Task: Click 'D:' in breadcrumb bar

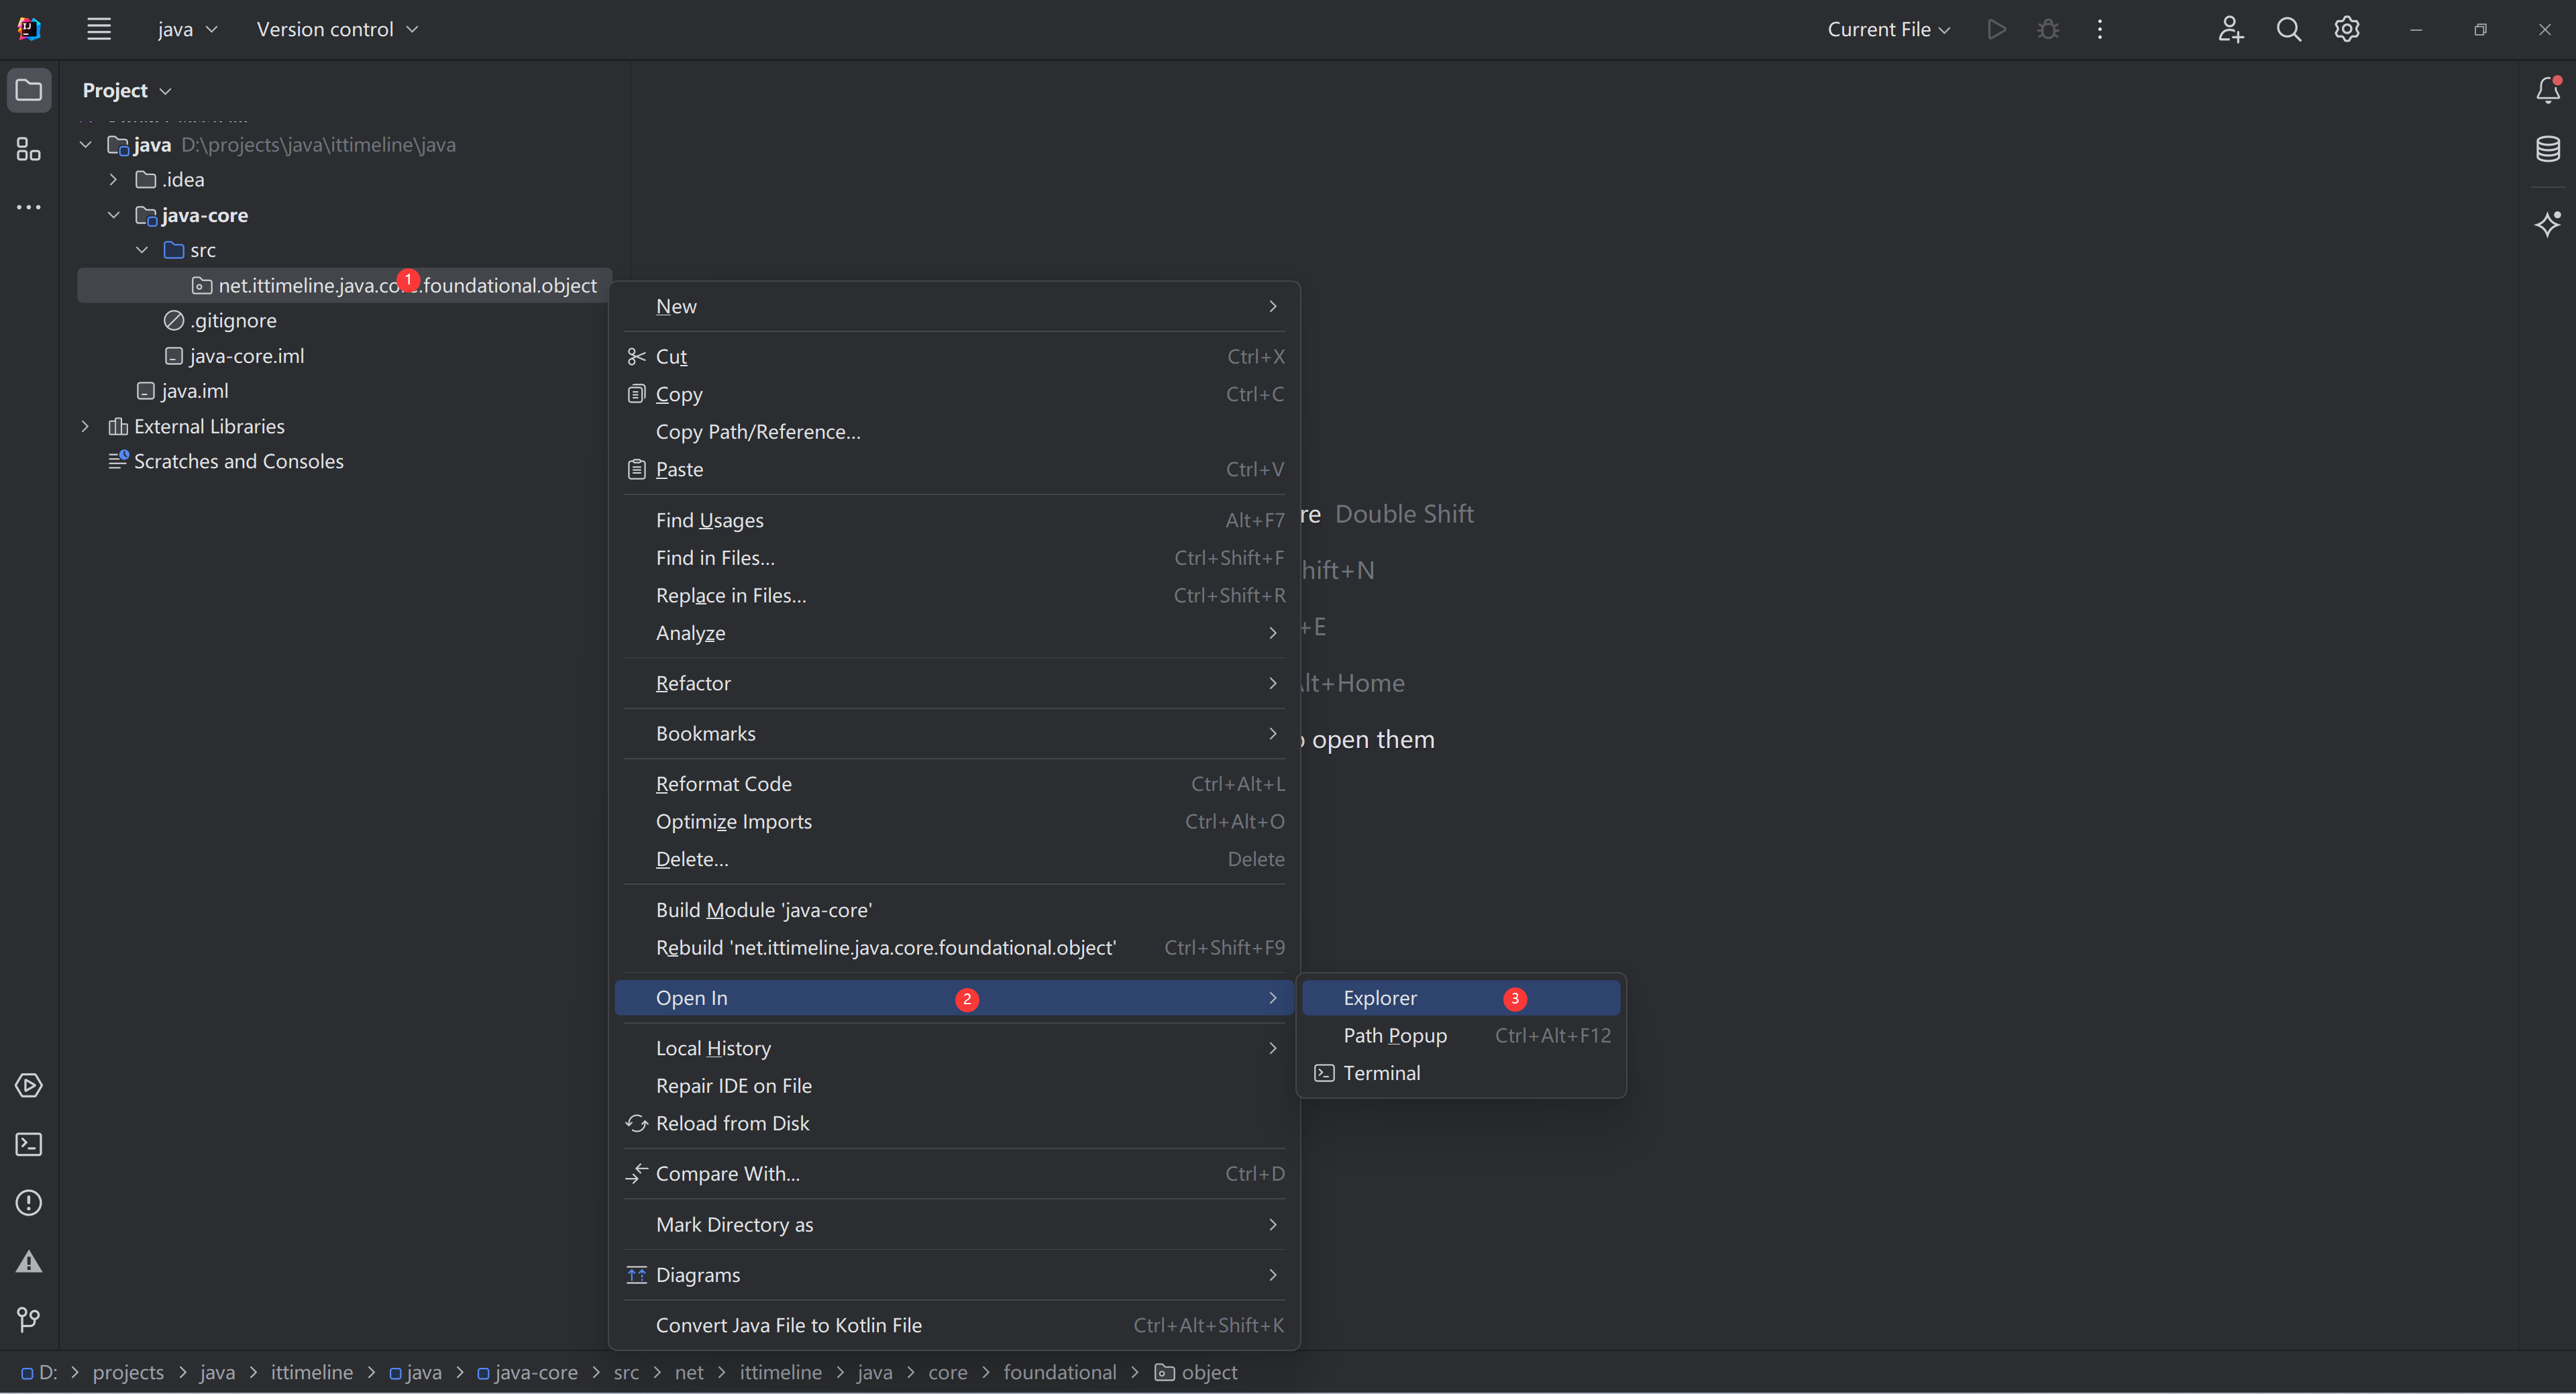Action: (39, 1372)
